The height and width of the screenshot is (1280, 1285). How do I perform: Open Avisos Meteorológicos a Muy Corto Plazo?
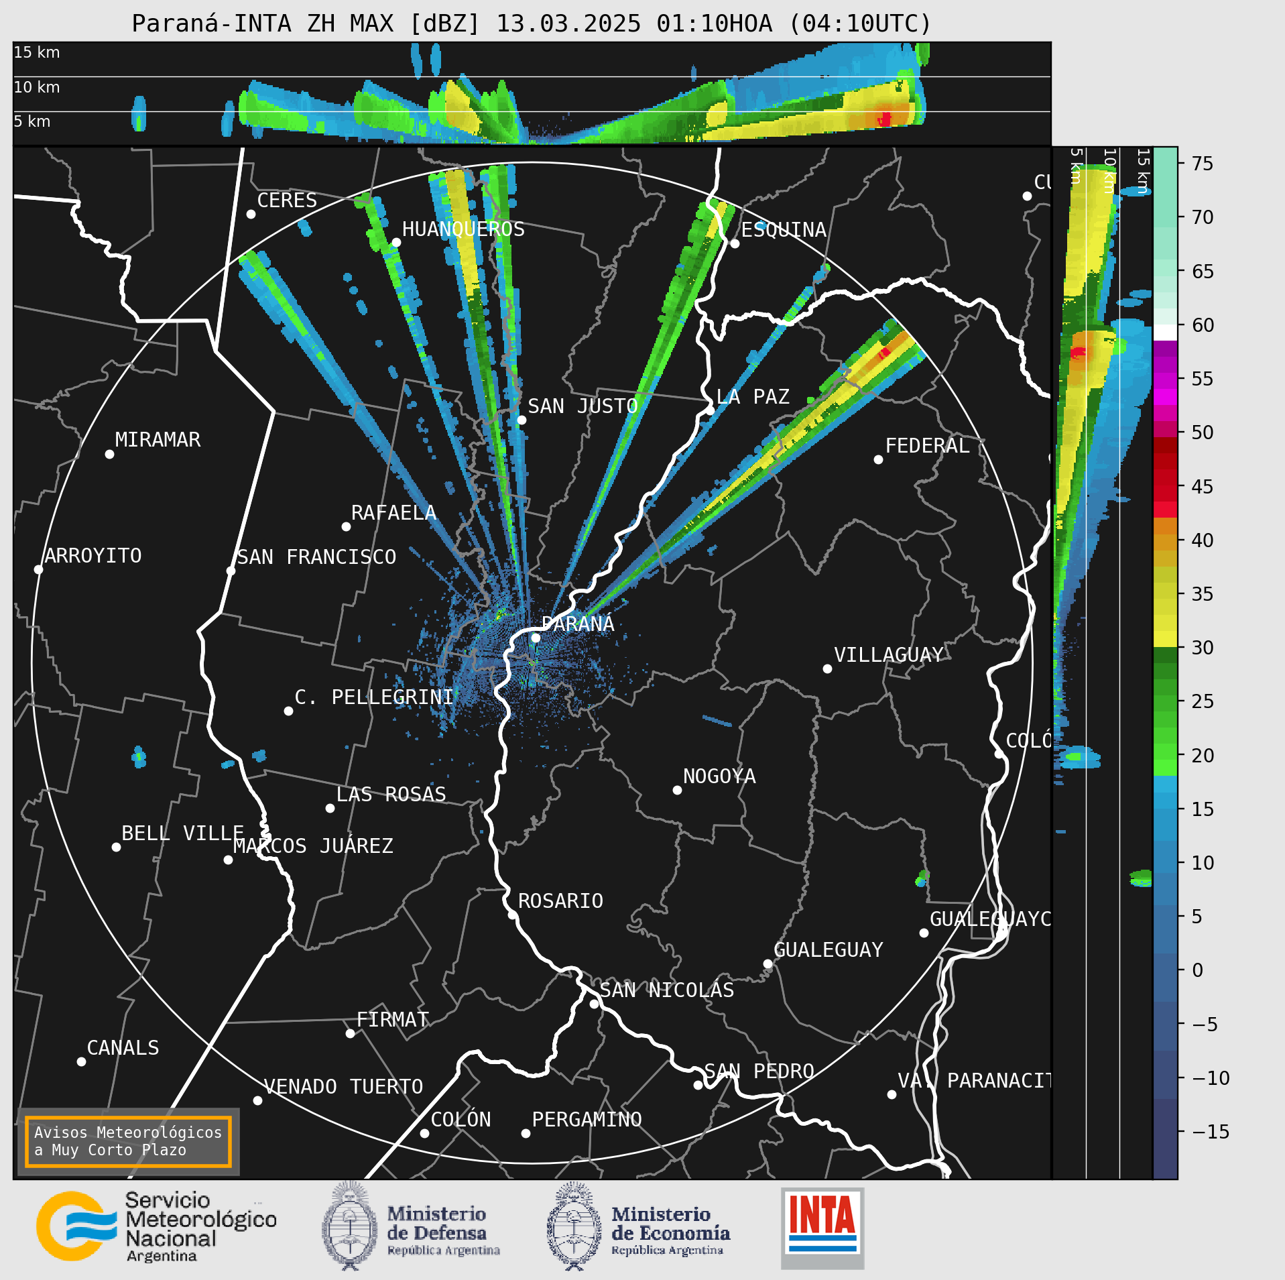click(128, 1141)
